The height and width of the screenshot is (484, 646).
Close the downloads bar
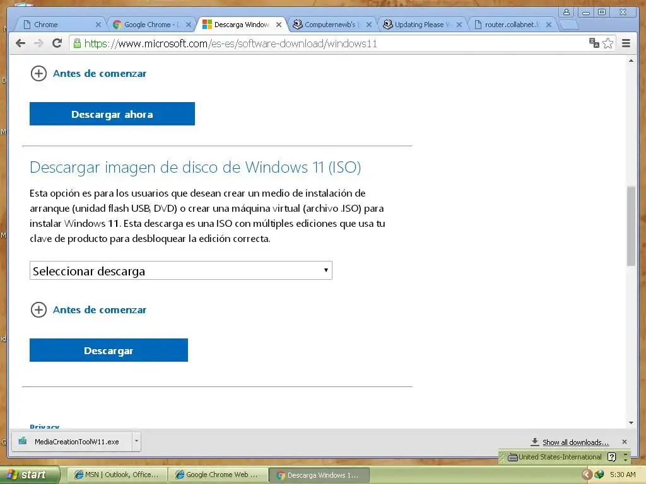coord(625,442)
